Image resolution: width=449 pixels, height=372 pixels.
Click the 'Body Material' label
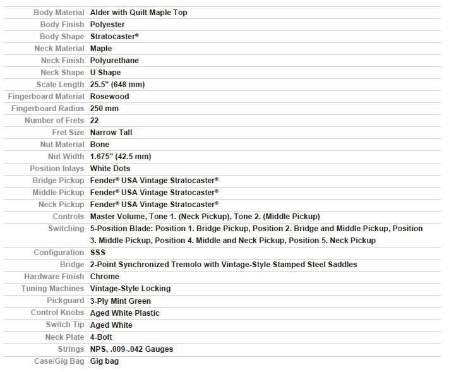click(x=59, y=13)
